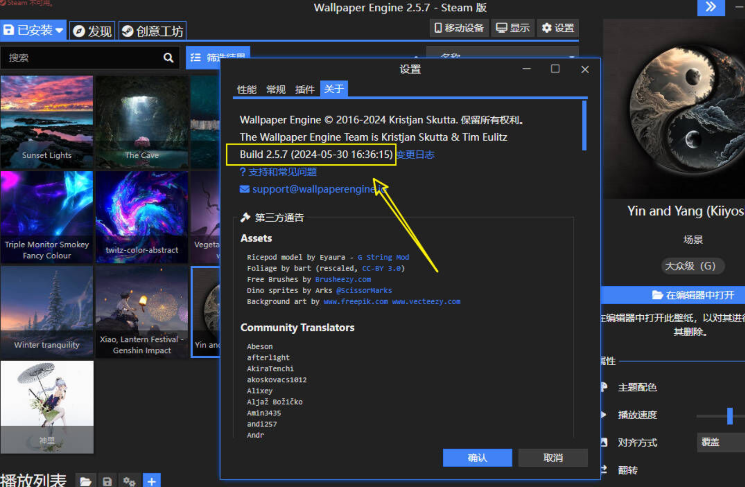Open the 变更日志 changelog link
The image size is (745, 487).
(x=415, y=155)
